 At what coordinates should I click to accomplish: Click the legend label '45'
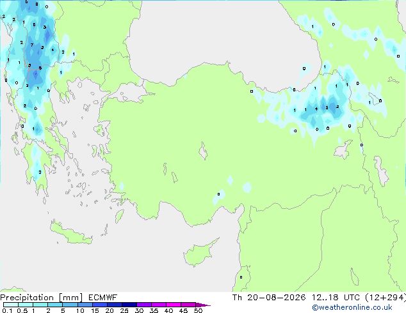183,310
